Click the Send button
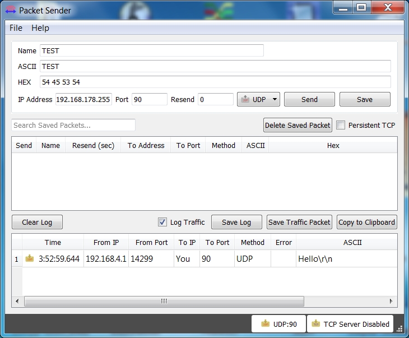This screenshot has width=409, height=338. (309, 99)
